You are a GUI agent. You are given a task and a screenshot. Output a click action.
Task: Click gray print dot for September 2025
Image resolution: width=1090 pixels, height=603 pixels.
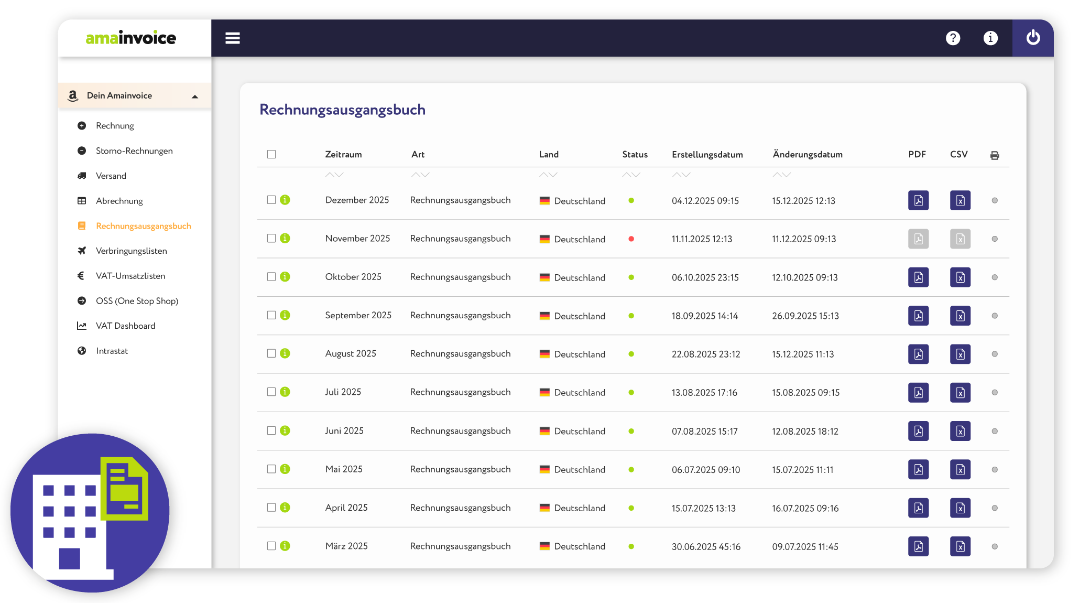coord(995,316)
